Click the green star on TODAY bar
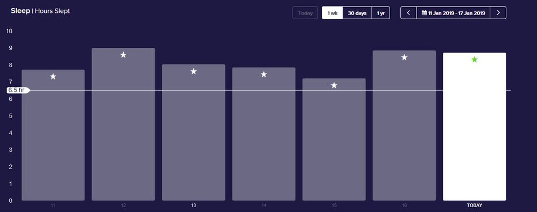 [475, 60]
